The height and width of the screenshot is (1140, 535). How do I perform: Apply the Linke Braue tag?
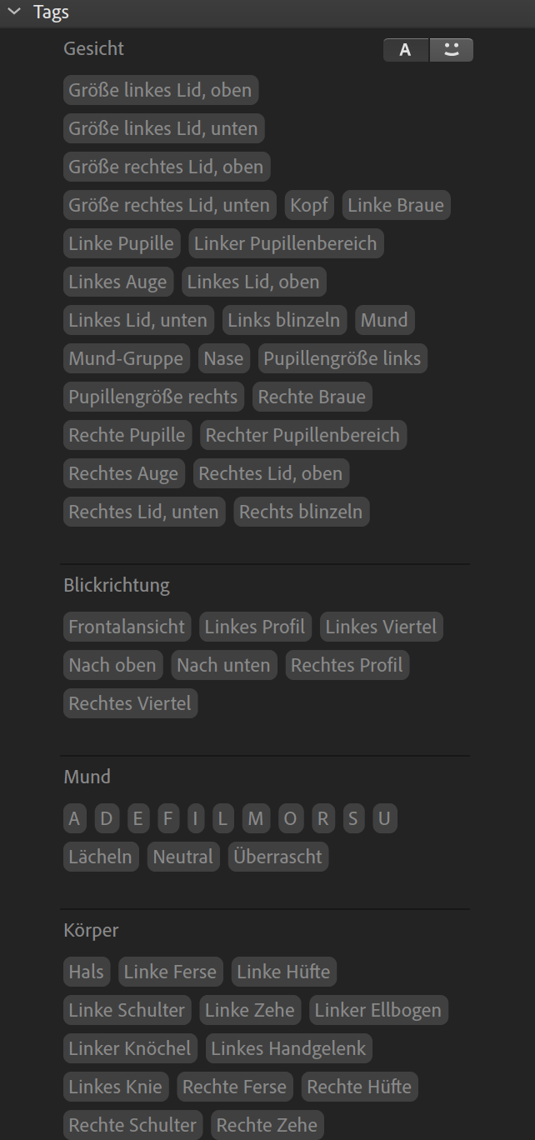click(396, 205)
